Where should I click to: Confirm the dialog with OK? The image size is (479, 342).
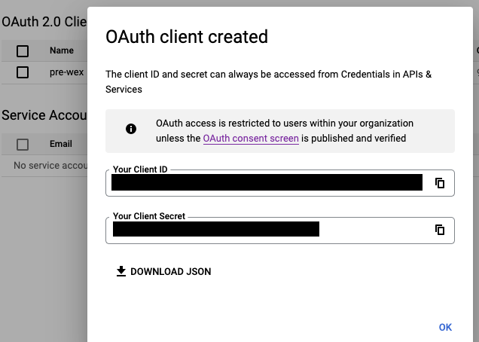click(x=445, y=328)
